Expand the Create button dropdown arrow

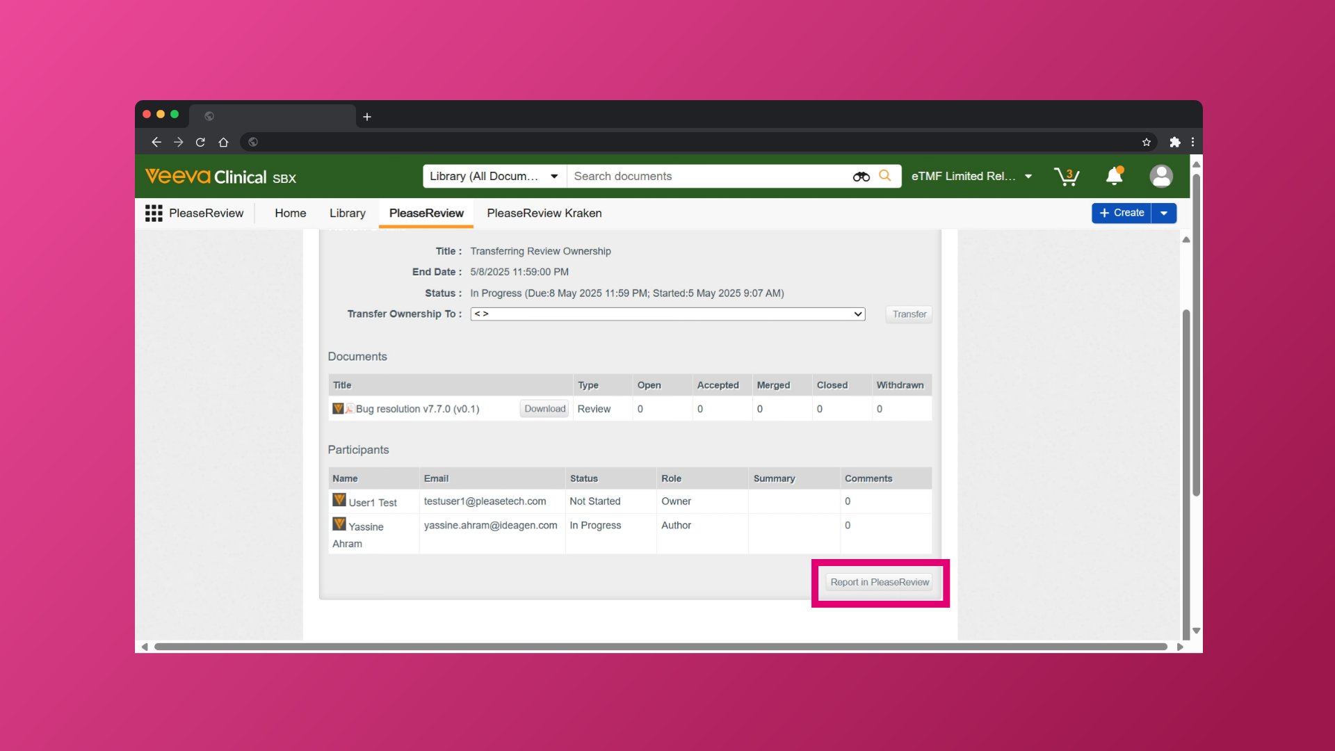click(1164, 213)
